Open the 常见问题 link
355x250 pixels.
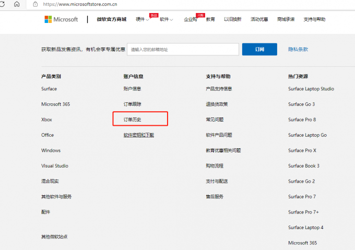tap(215, 120)
